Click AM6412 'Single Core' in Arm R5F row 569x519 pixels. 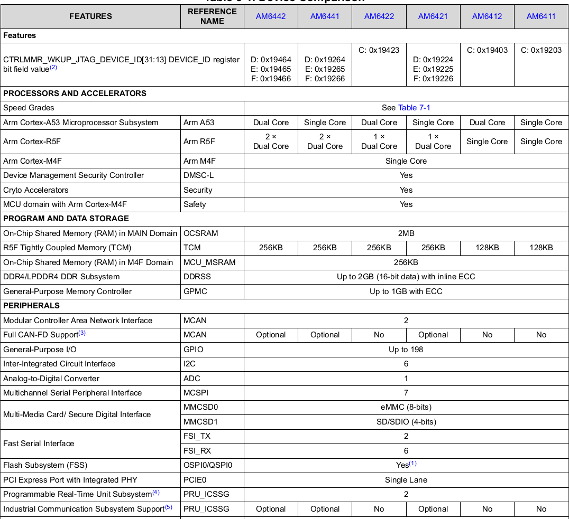pos(487,141)
